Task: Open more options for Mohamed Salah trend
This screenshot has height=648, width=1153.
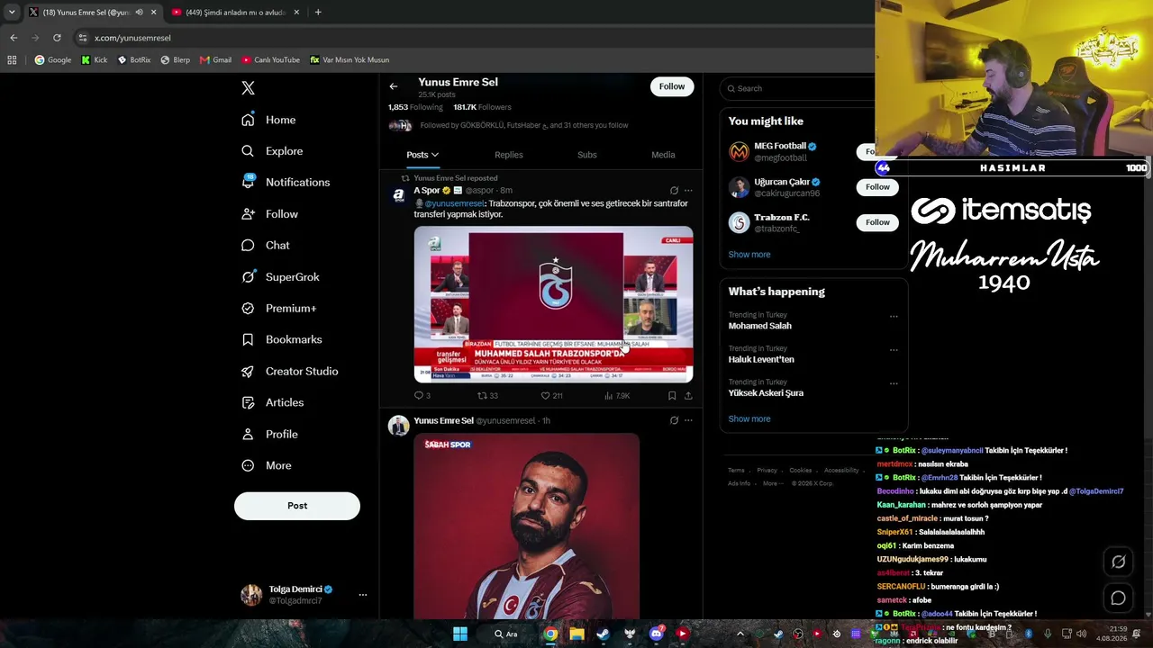Action: pos(894,316)
